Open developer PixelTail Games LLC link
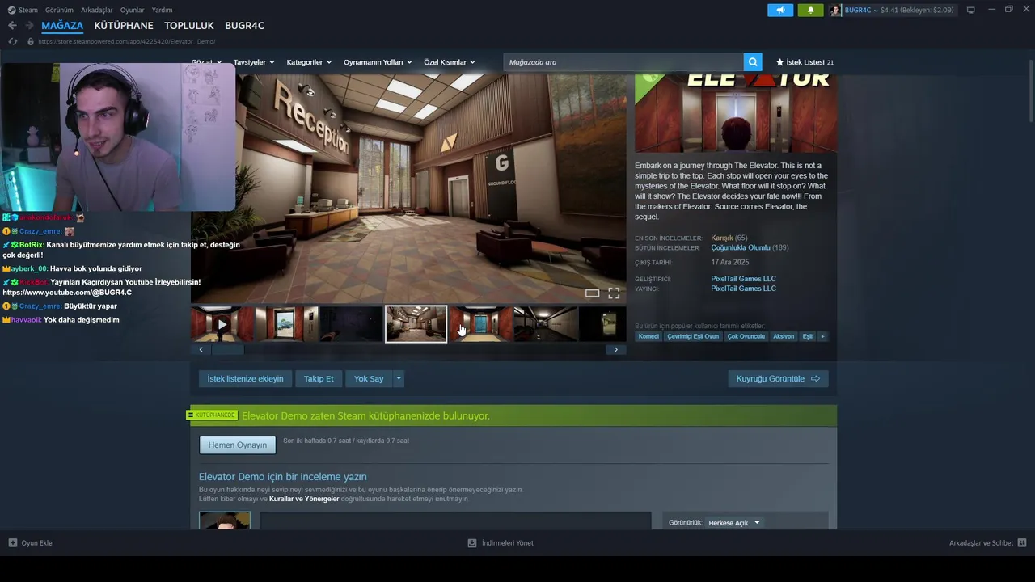 (x=743, y=279)
